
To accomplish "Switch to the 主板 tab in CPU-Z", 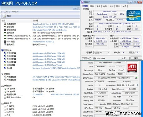I will click(x=98, y=6).
